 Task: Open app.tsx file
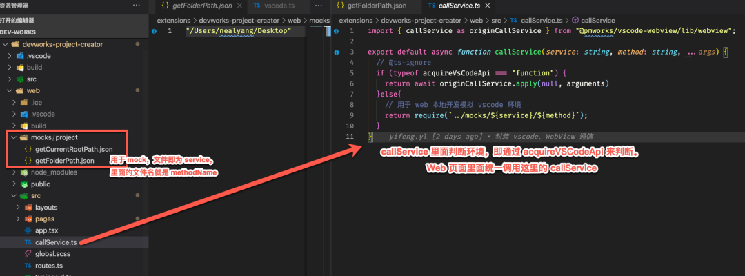tap(46, 230)
